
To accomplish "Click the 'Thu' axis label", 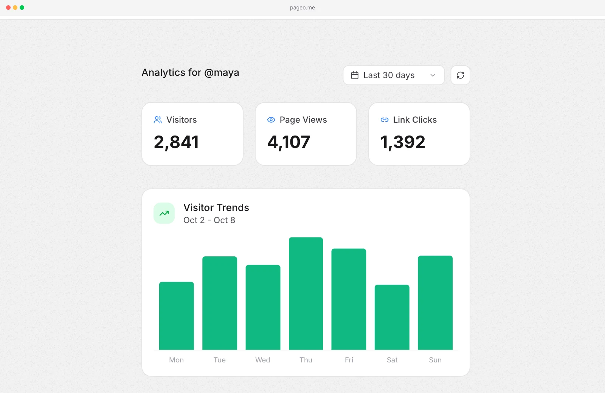I will coord(306,360).
